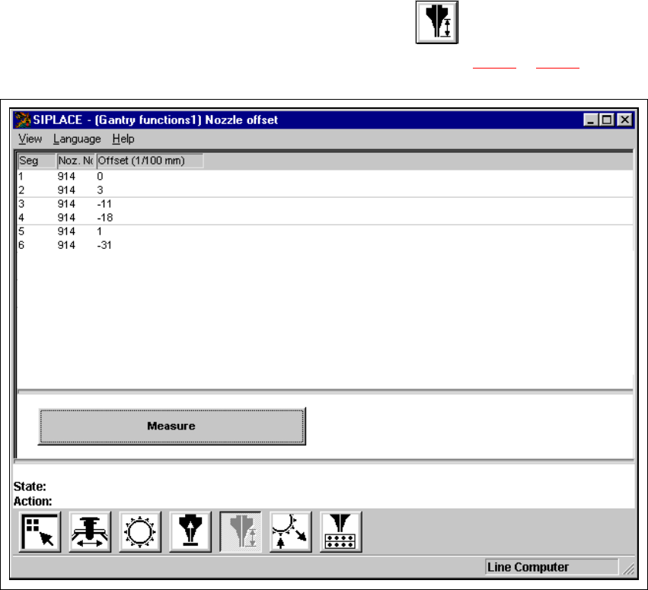Open the View menu
The height and width of the screenshot is (590, 648).
pyautogui.click(x=30, y=139)
